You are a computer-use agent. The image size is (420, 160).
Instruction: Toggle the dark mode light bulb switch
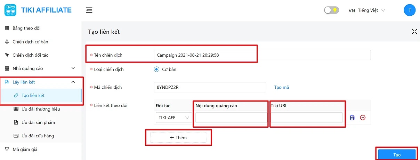click(331, 10)
